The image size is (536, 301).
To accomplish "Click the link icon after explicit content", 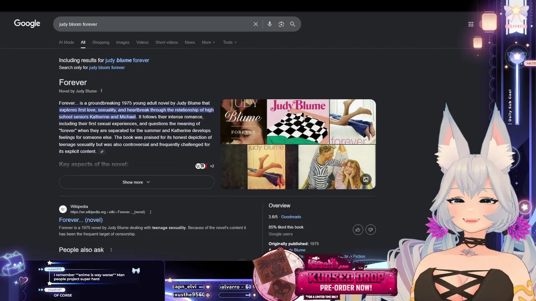I will (102, 152).
